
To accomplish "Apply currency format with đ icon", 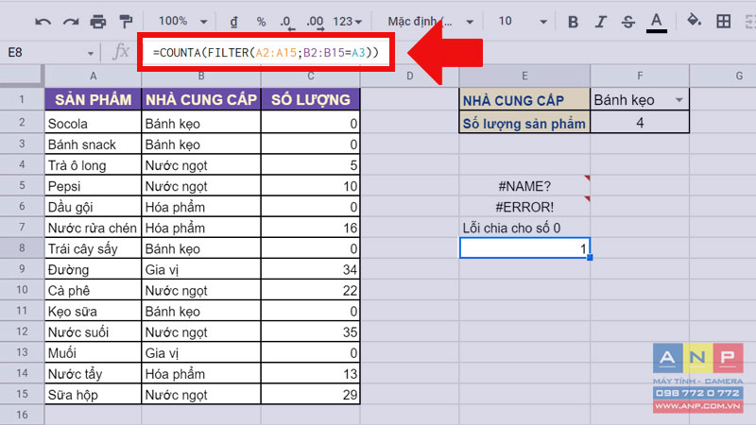I will tap(233, 22).
